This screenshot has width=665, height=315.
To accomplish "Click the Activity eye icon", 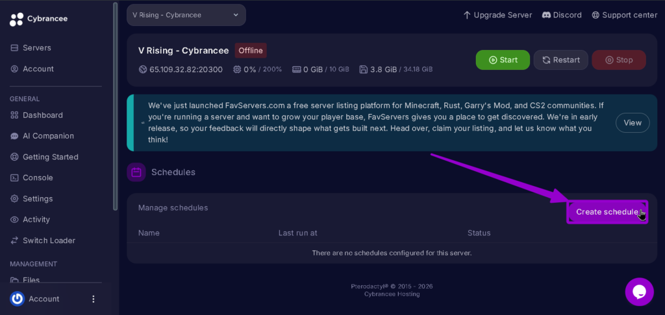I will coord(14,219).
